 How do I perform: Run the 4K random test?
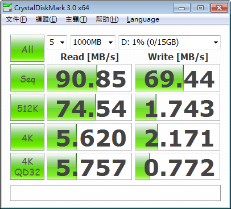click(27, 137)
